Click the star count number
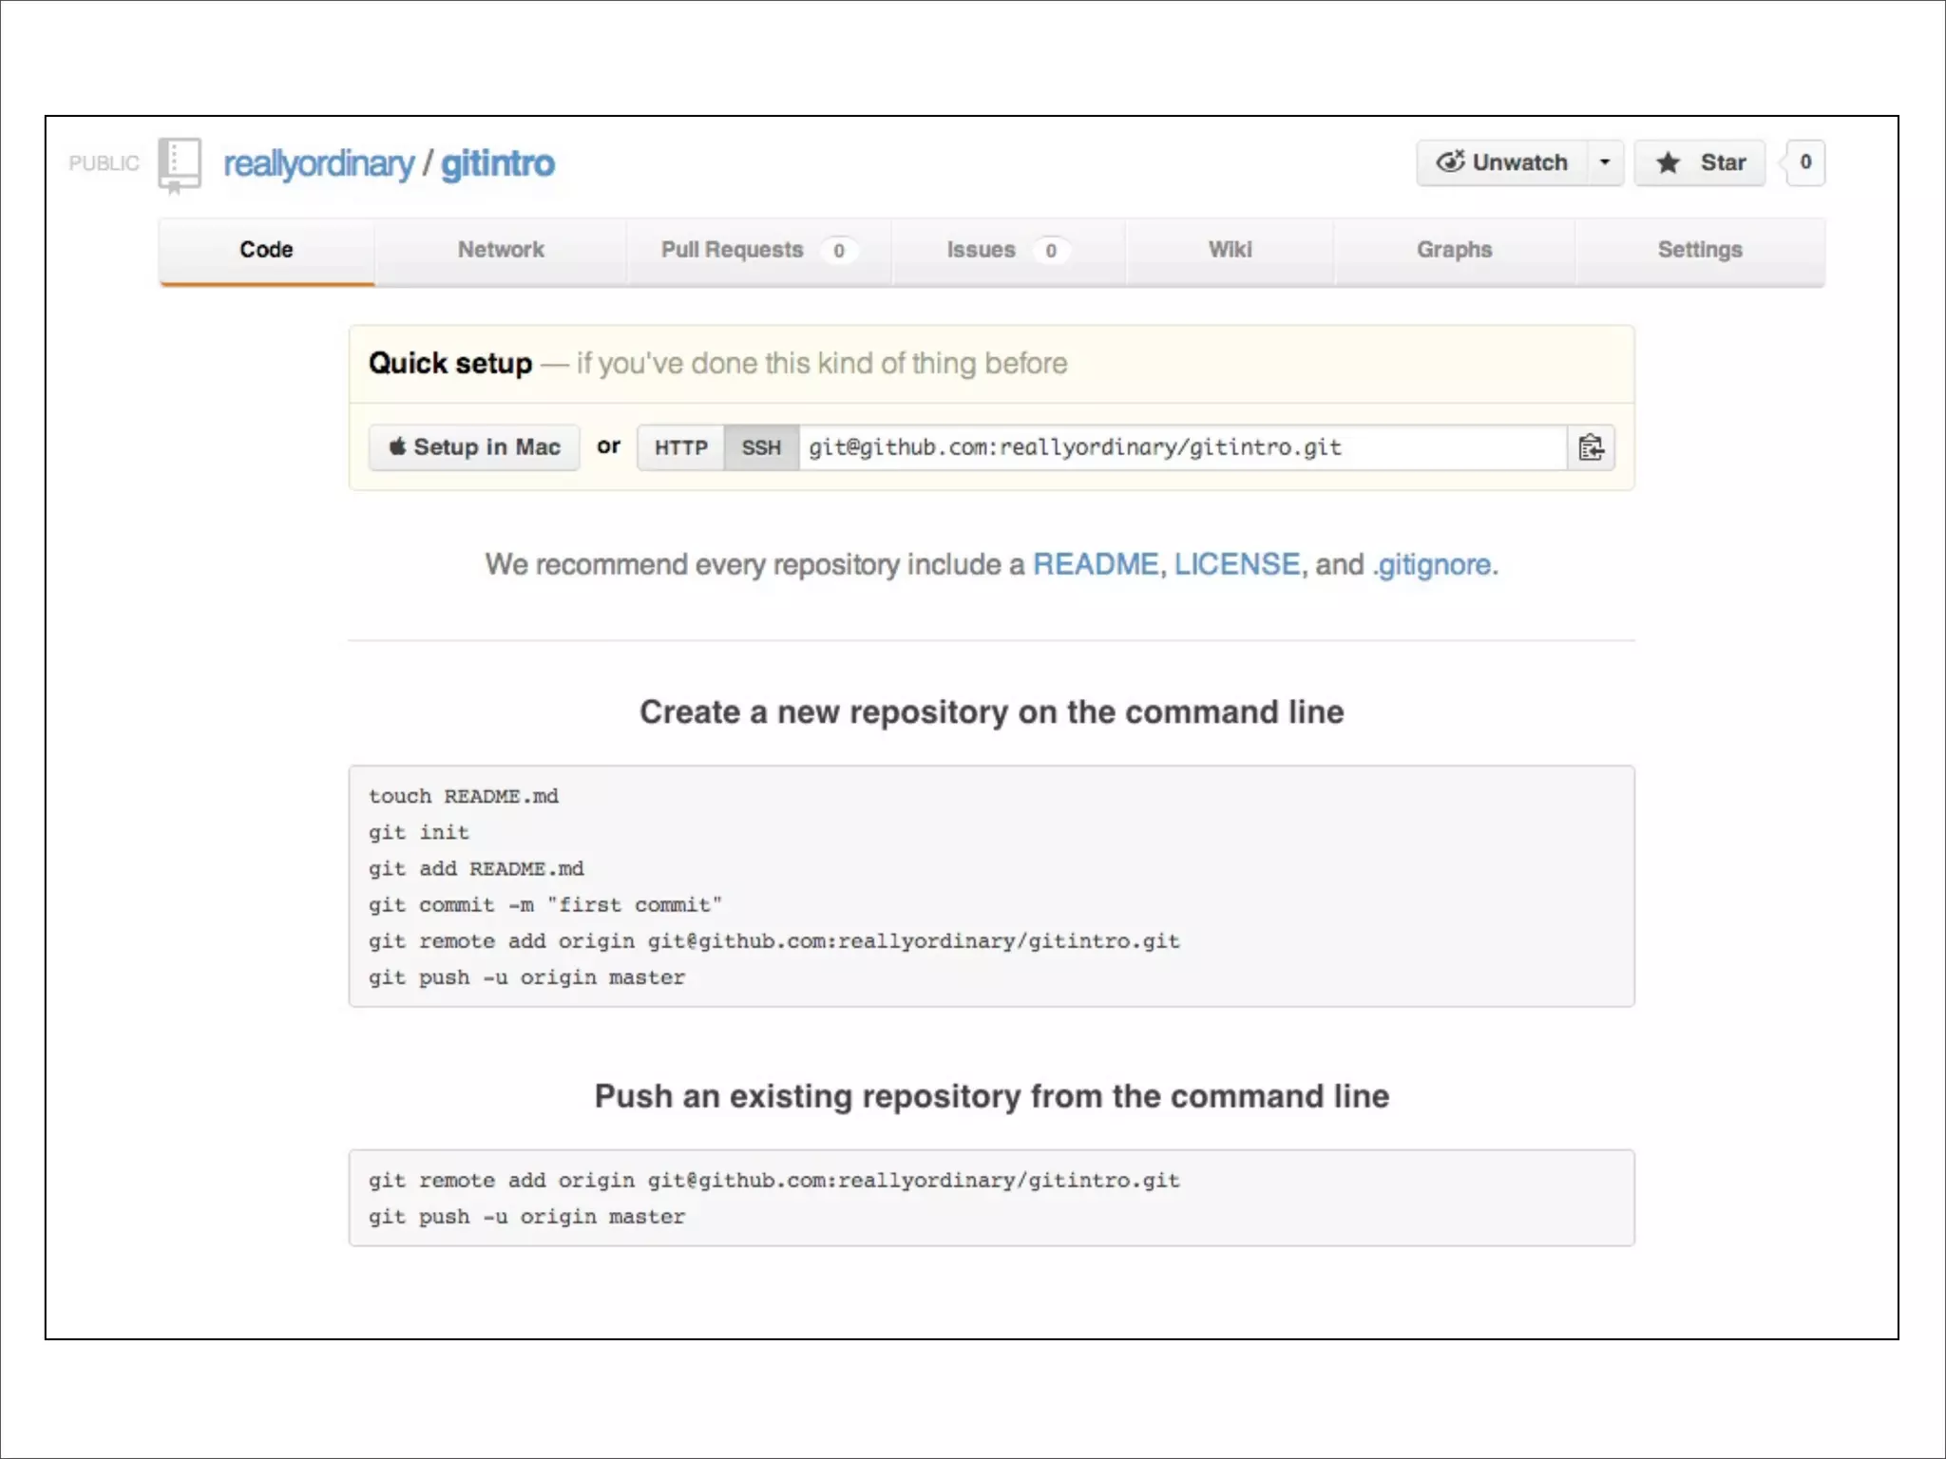This screenshot has width=1946, height=1459. [x=1804, y=162]
